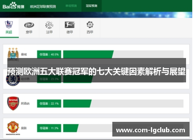Select the 英超 Premier League tab
The image size is (193, 140).
click(9, 28)
